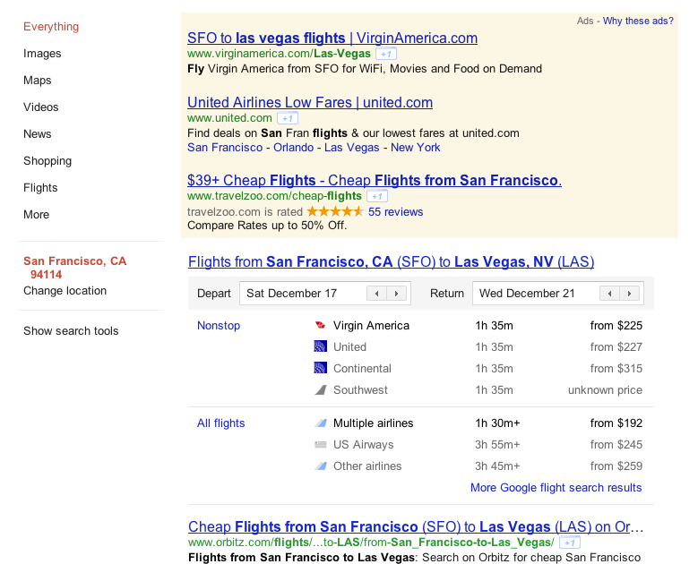The image size is (698, 564).
Task: Click the Depart date field Sat December 17
Action: [303, 293]
